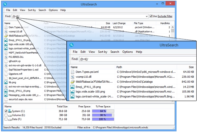The image size is (198, 132).
Task: Open the Edit menu in the main window
Action: click(x=15, y=10)
